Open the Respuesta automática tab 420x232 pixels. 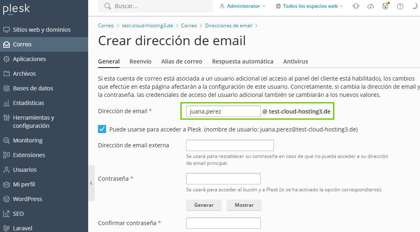(x=243, y=61)
